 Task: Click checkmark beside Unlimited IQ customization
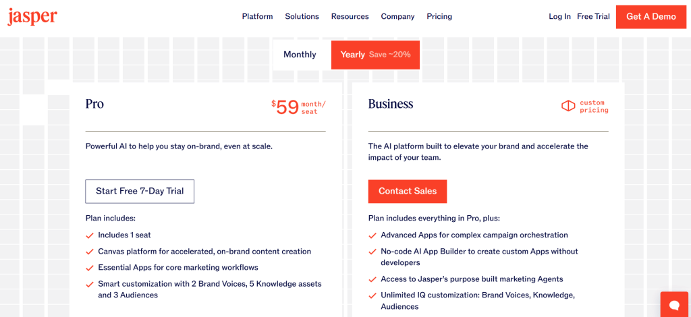point(372,295)
